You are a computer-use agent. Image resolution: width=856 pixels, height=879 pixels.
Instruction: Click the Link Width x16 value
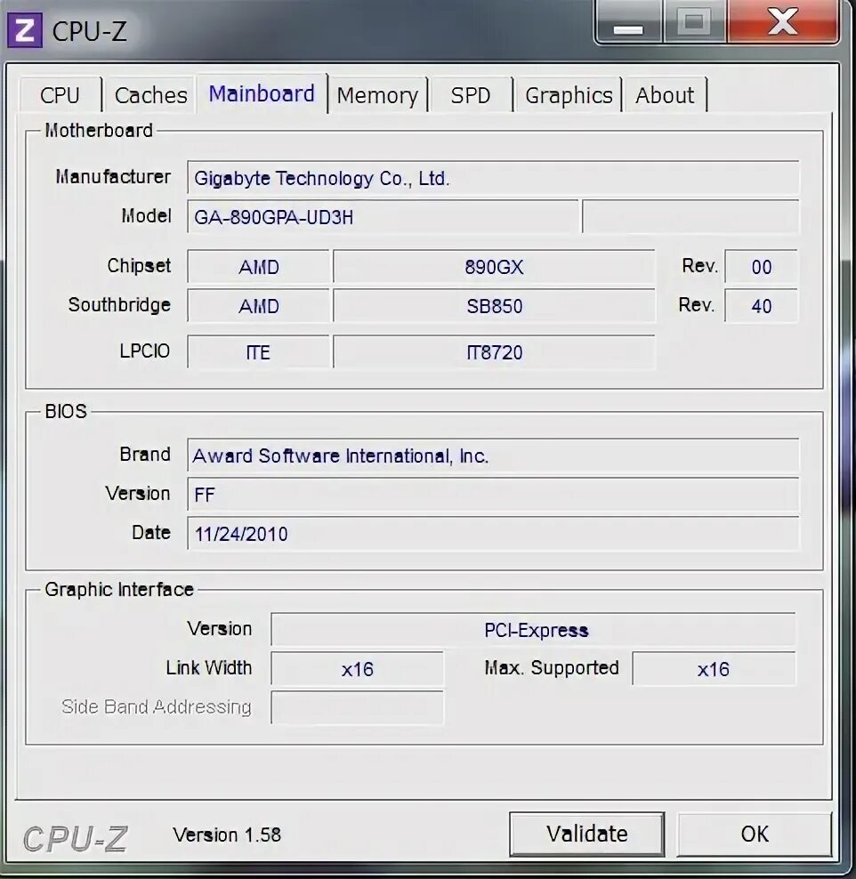(357, 669)
